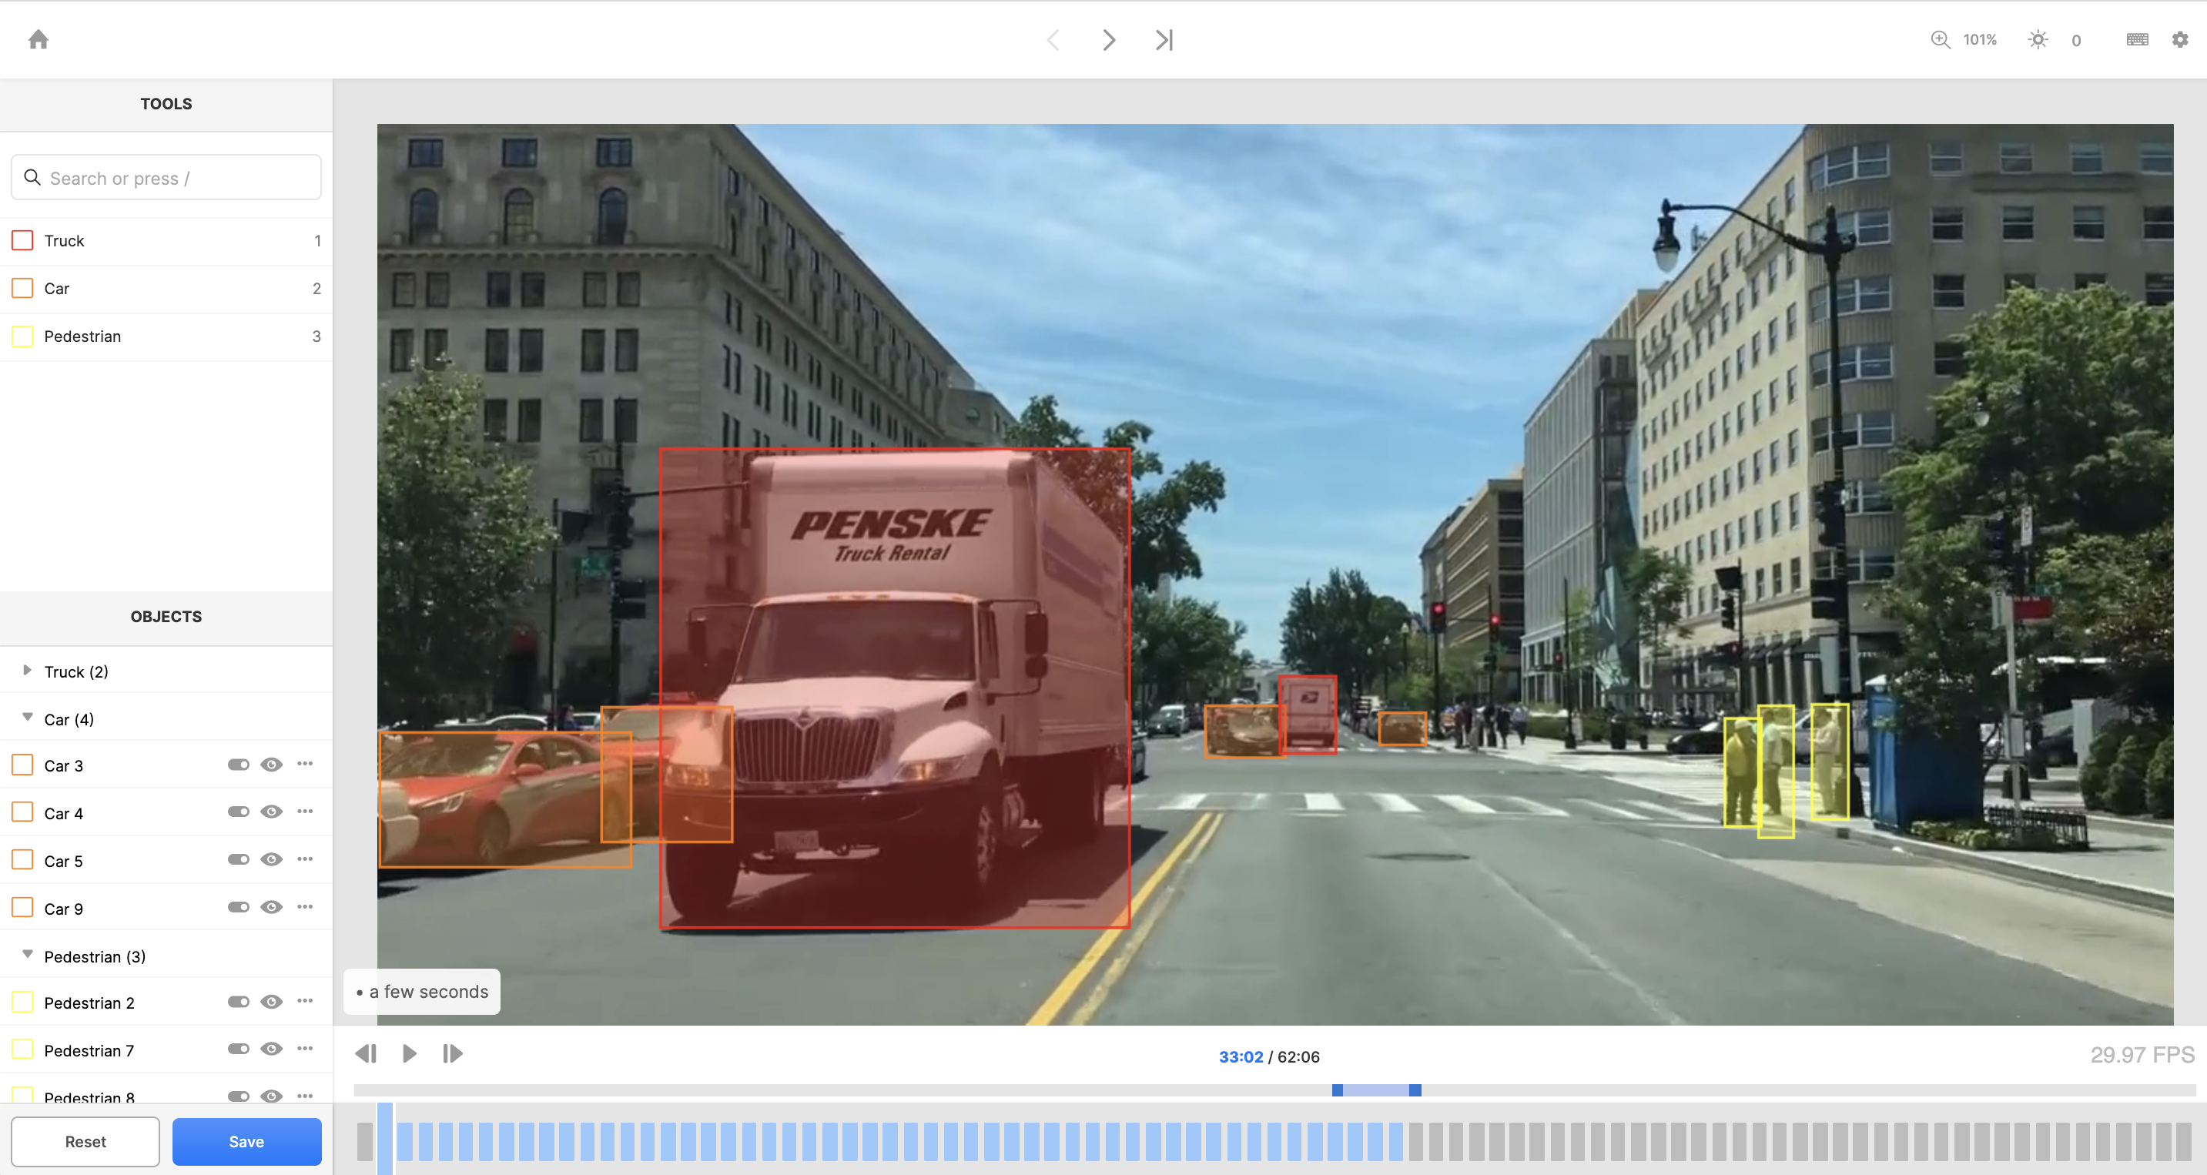Toggle keyframe switch for Car 3

point(238,765)
